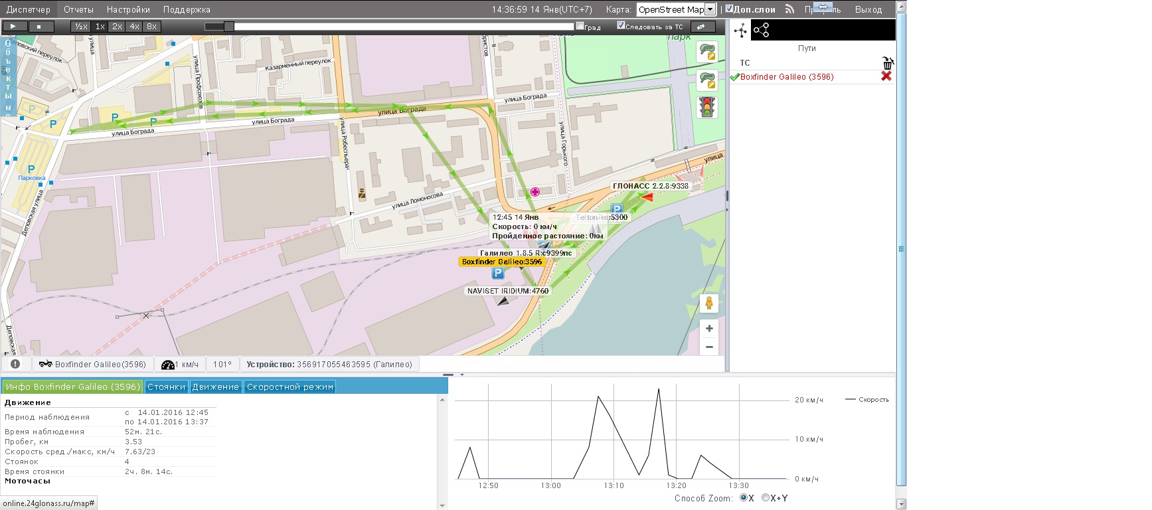Open the OpenStreet Map dropdown

click(x=676, y=9)
